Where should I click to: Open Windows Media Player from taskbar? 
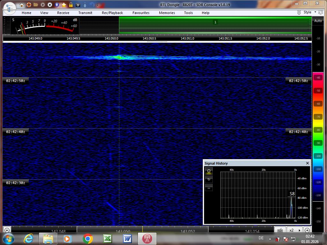coord(67,239)
